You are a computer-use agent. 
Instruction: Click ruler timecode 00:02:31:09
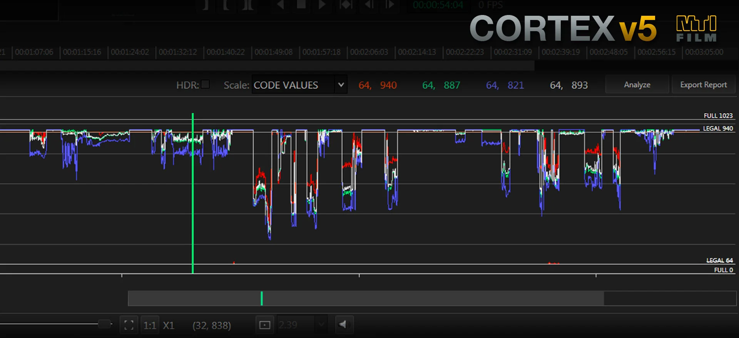pyautogui.click(x=513, y=52)
